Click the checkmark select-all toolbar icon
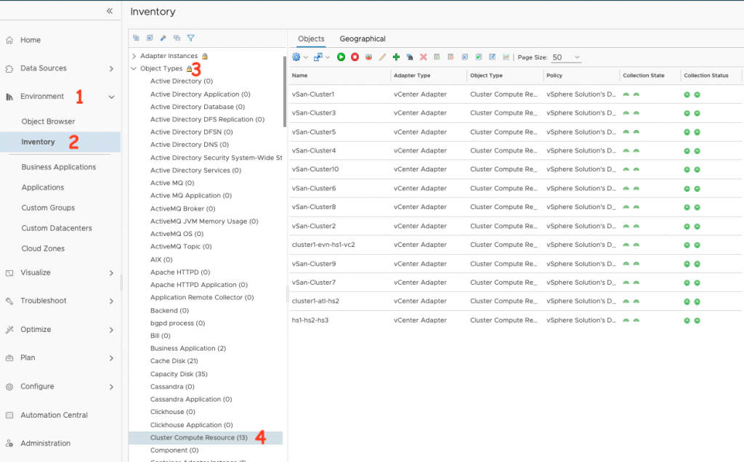Viewport: 744px width, 462px height. 478,57
